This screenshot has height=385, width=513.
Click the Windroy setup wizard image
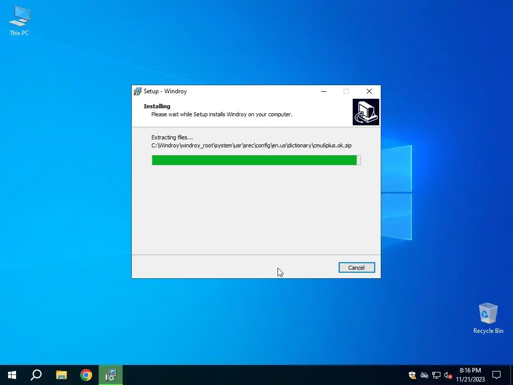click(x=366, y=112)
